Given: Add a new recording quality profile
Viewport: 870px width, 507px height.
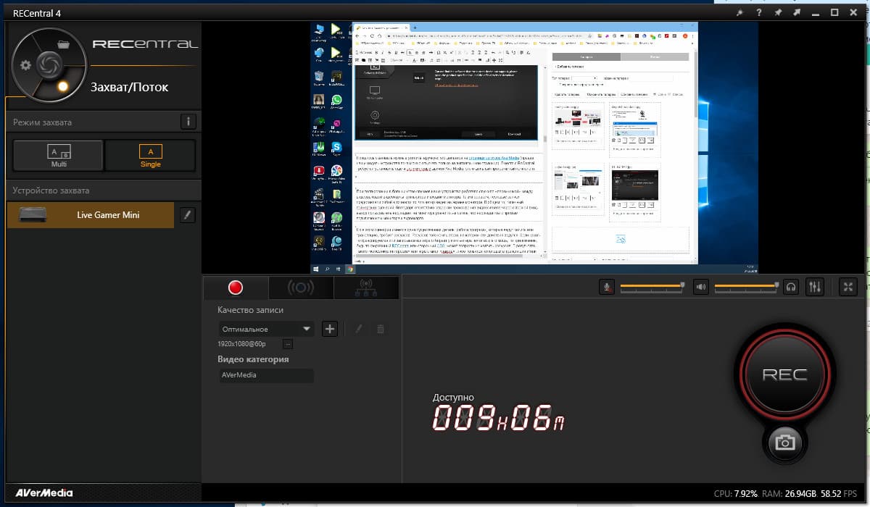Looking at the screenshot, I should coord(330,329).
